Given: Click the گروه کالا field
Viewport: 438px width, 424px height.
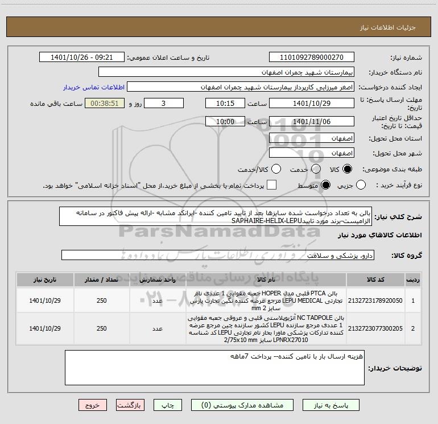Looking at the screenshot, I should point(218,255).
